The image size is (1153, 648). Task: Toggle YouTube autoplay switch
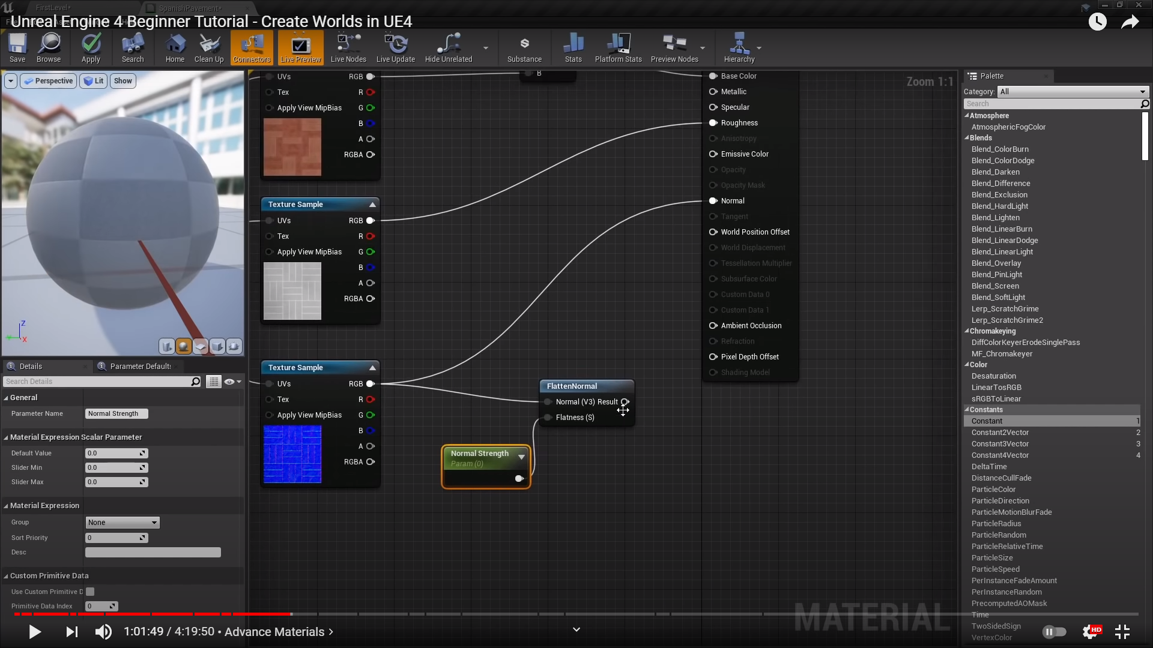[x=1055, y=631]
